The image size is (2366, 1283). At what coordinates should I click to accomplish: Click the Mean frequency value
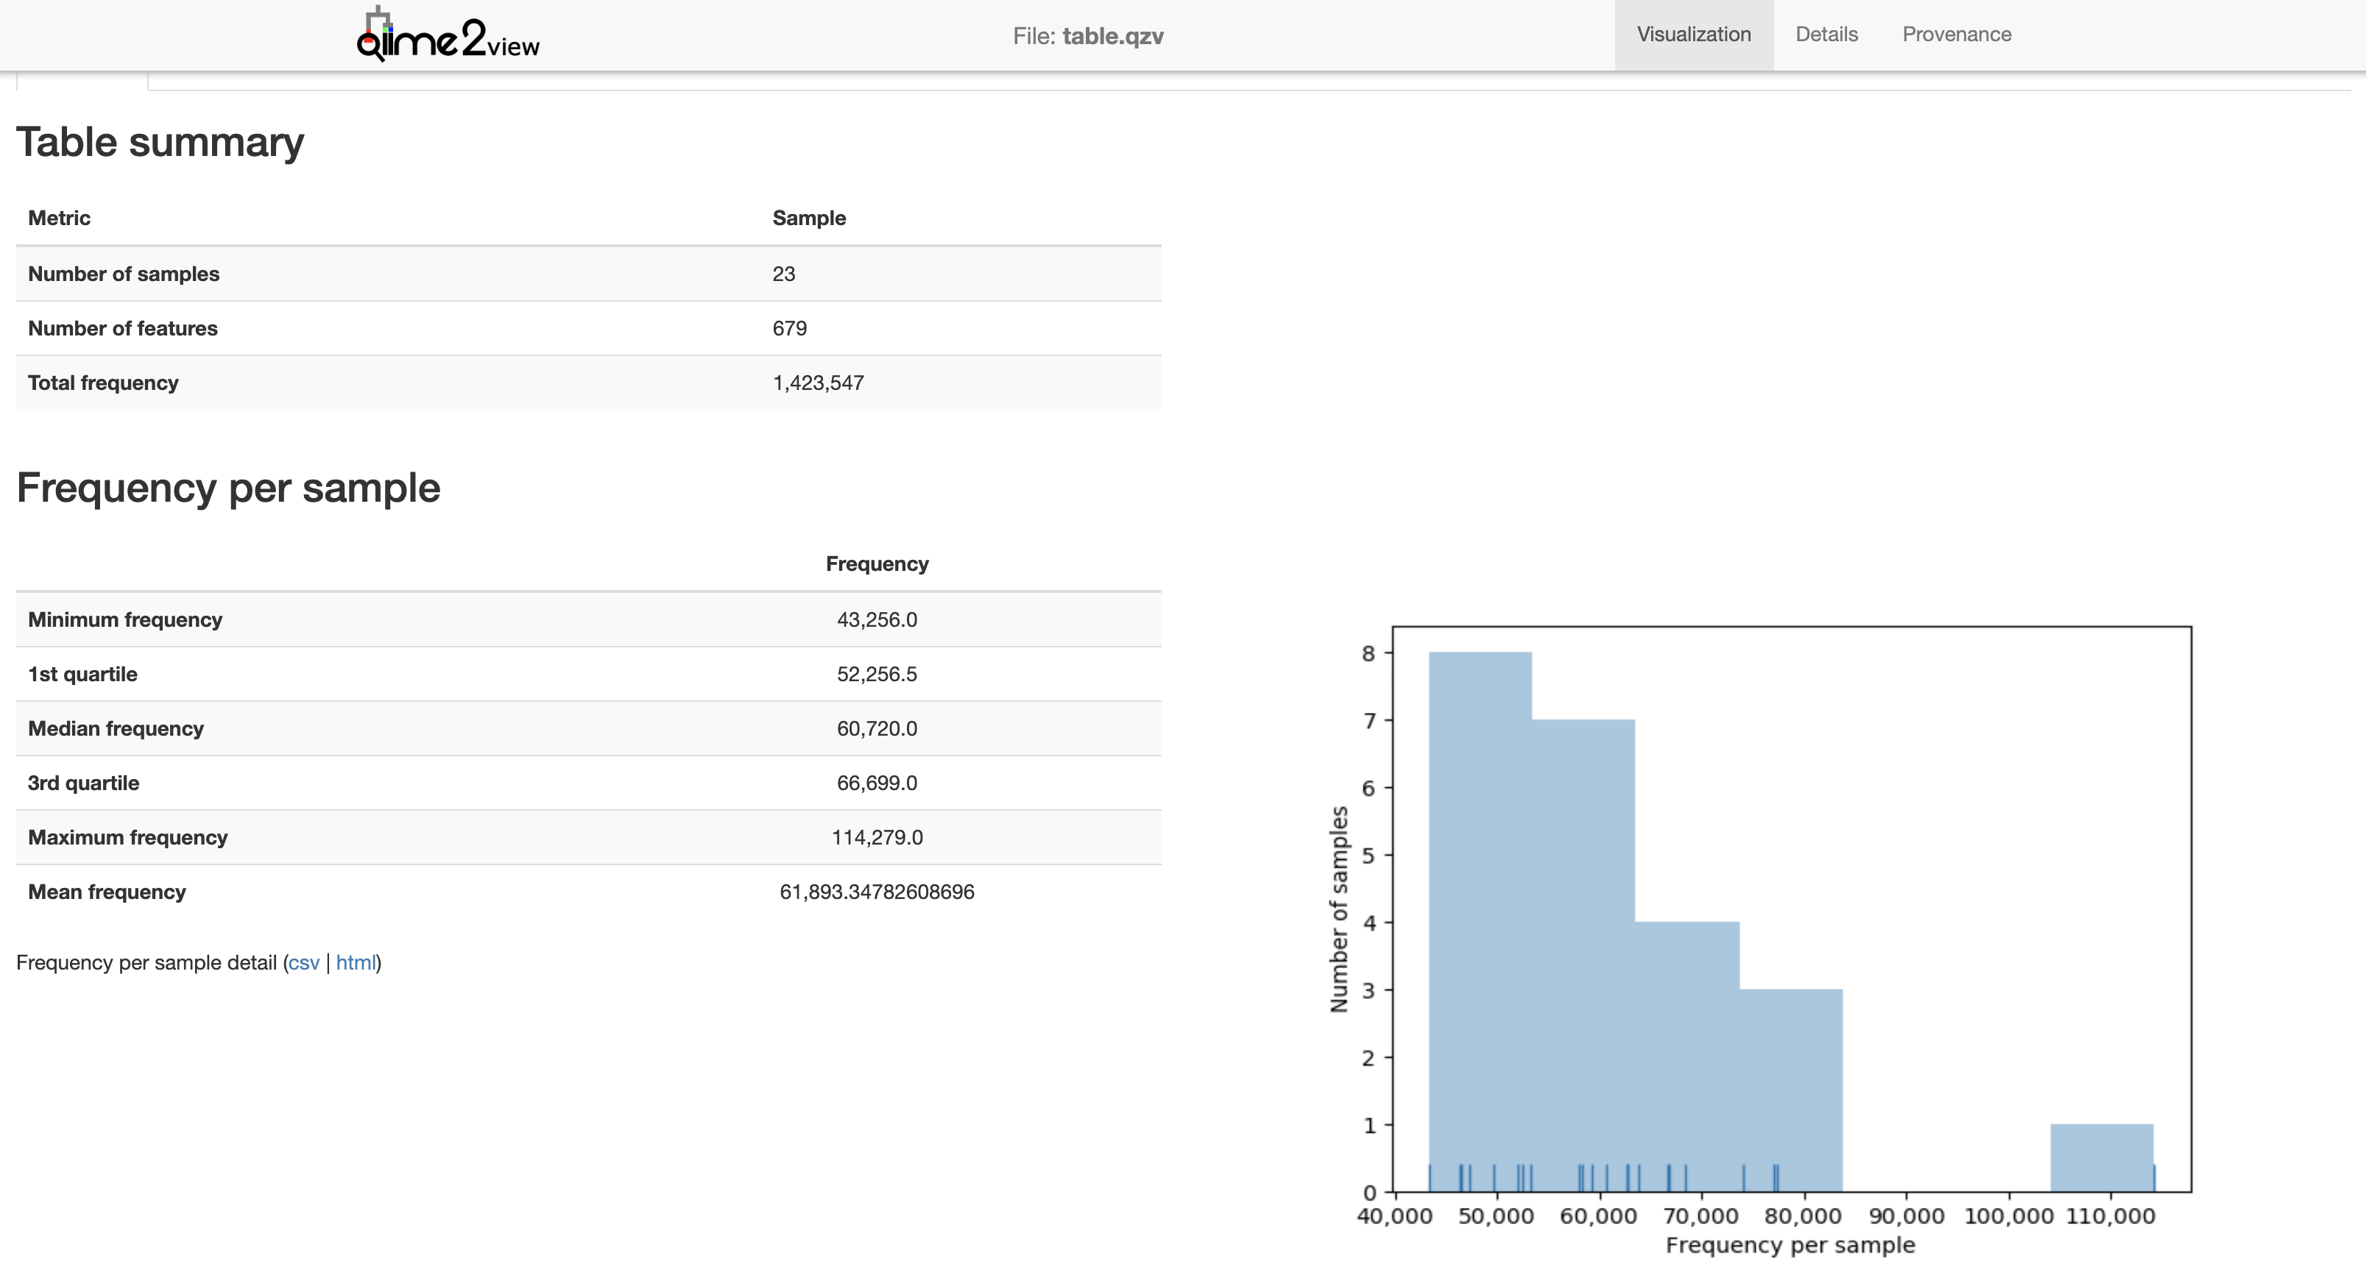point(876,892)
